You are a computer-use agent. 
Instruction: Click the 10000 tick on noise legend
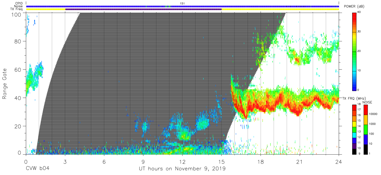[374, 114]
